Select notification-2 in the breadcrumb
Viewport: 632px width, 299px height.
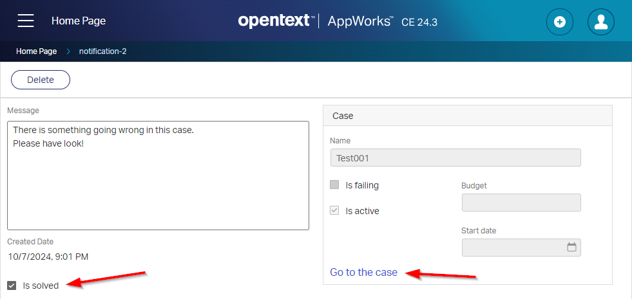tap(102, 51)
